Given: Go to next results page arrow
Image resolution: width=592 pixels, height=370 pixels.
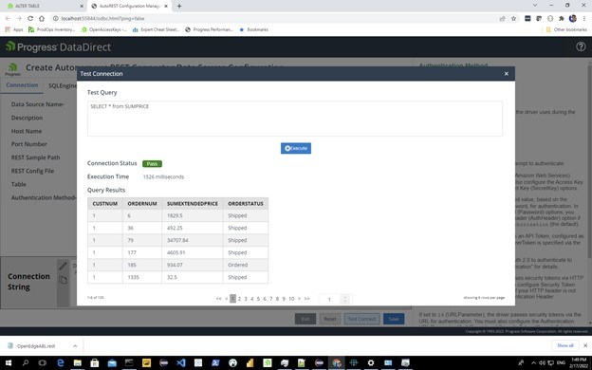Looking at the screenshot, I should click(300, 299).
